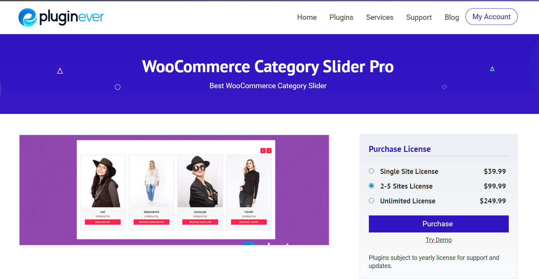Select the 2-5 Sites License radio button
This screenshot has width=539, height=279.
coord(371,186)
